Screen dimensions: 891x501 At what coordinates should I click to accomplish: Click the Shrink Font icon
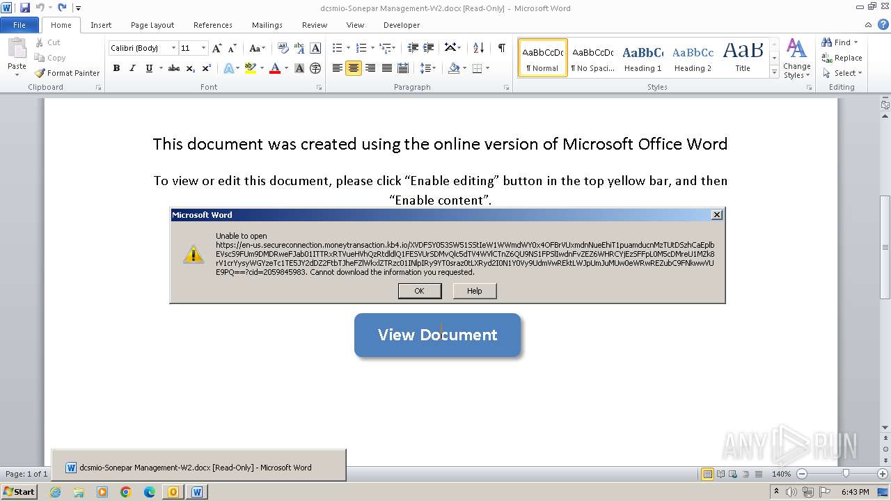(232, 48)
